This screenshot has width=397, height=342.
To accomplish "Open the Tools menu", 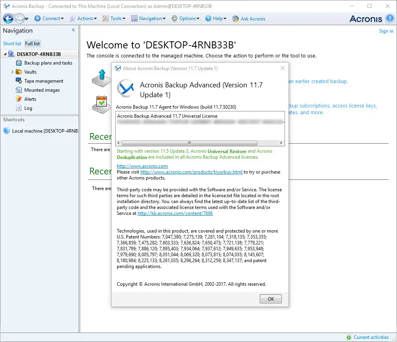I will tap(118, 18).
